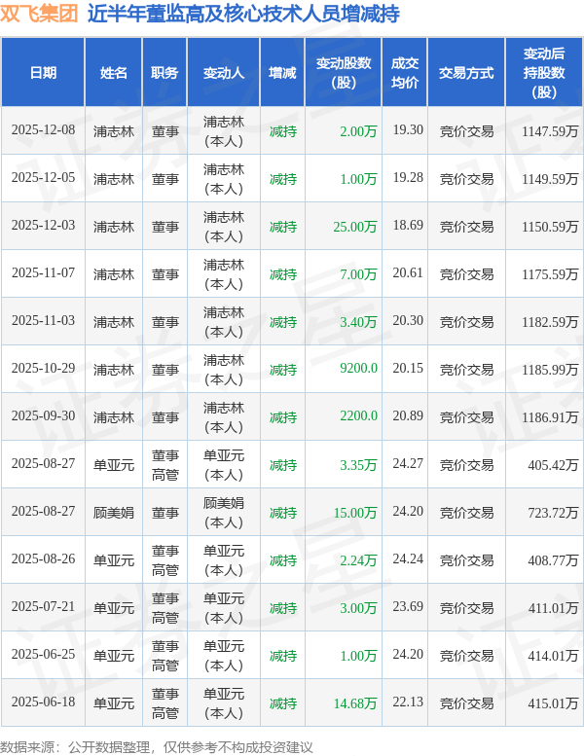
Task: Click the 交易方式 column header
Action: point(466,73)
